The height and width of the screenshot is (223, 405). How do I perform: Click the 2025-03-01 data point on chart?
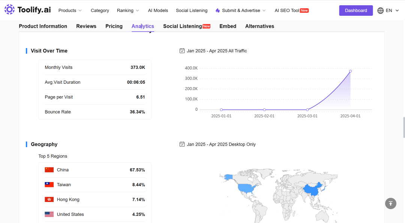[307, 110]
